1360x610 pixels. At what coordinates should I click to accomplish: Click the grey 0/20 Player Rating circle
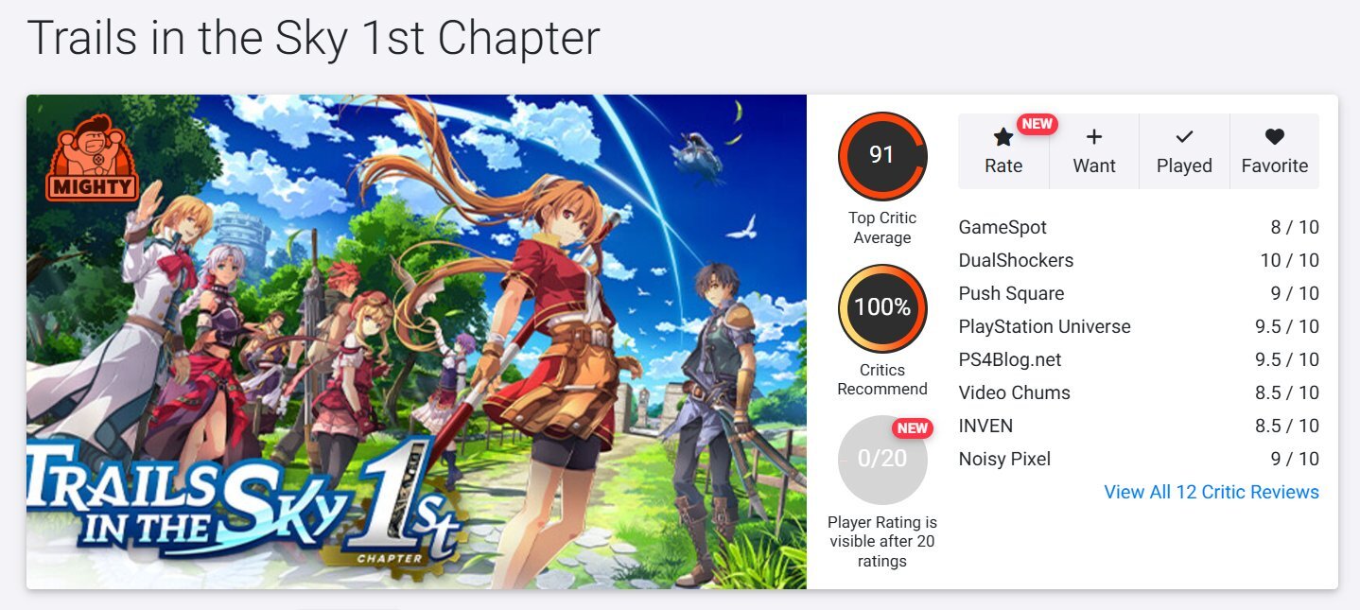[x=882, y=460]
